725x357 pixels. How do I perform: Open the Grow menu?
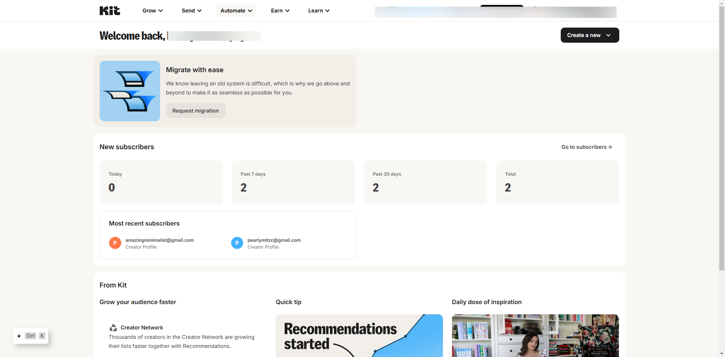click(153, 11)
